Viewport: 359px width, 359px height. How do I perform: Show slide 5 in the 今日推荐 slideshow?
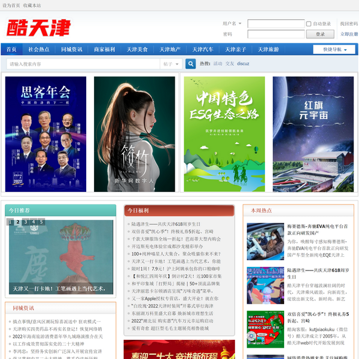coord(41,222)
